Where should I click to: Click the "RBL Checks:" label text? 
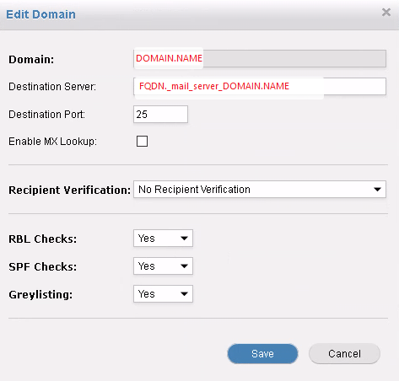(43, 239)
